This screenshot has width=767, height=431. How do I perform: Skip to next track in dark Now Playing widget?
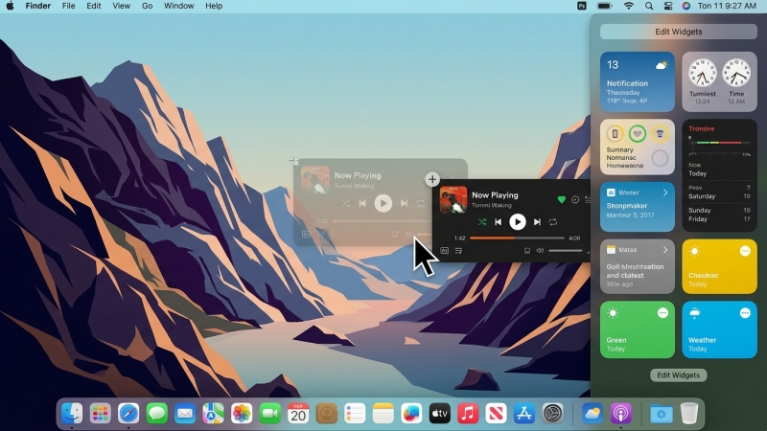537,222
